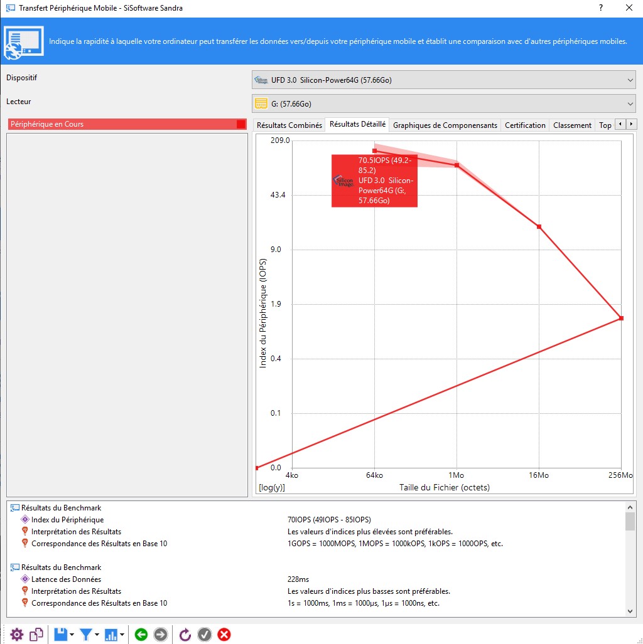Open the options gear icon
Viewport: 643px width, 644px height.
click(x=17, y=635)
